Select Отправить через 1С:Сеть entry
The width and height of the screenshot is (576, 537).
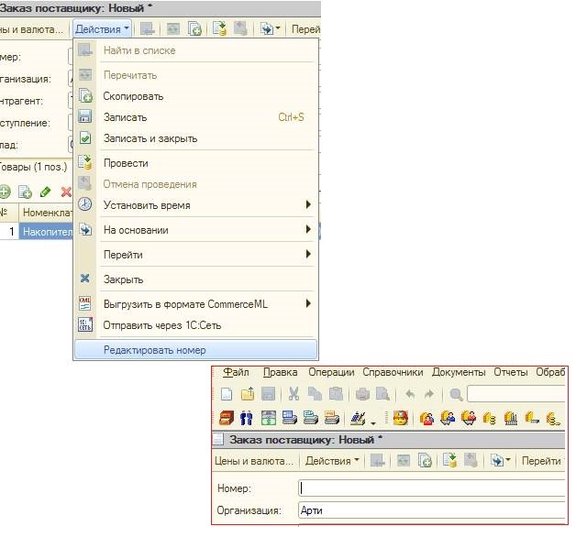pos(195,325)
